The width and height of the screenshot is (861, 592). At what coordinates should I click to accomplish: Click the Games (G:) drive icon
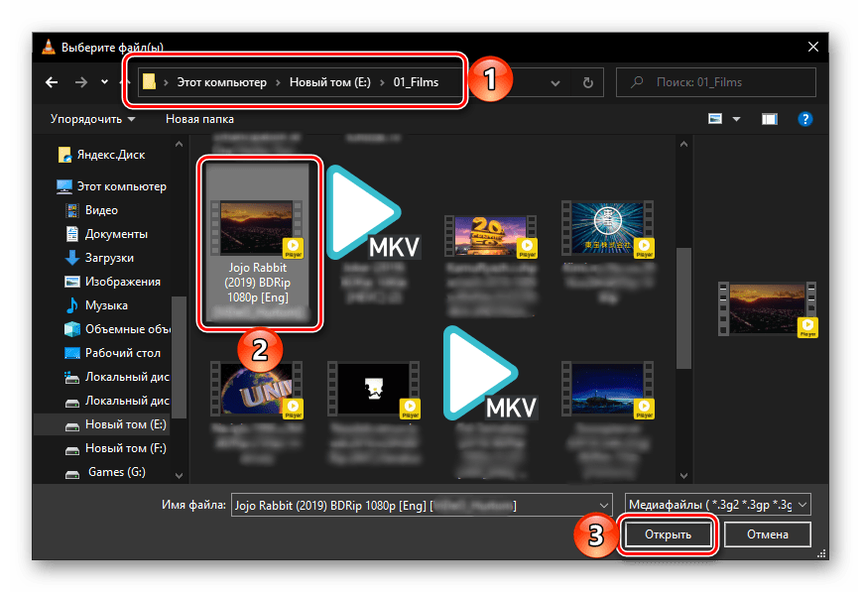(72, 473)
